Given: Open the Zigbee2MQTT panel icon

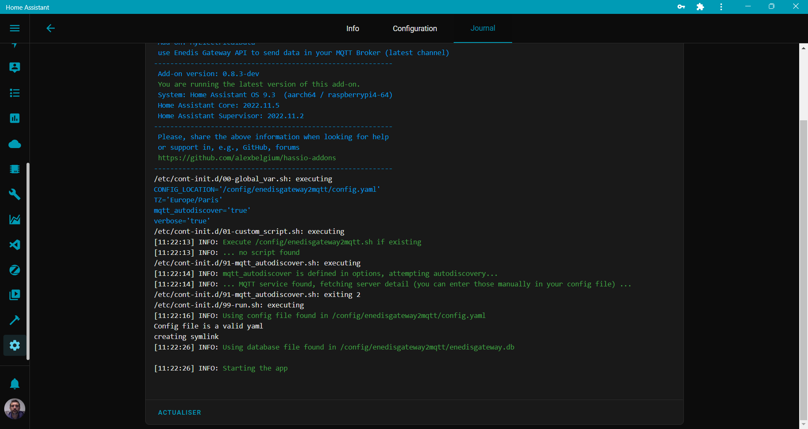Looking at the screenshot, I should click(15, 270).
